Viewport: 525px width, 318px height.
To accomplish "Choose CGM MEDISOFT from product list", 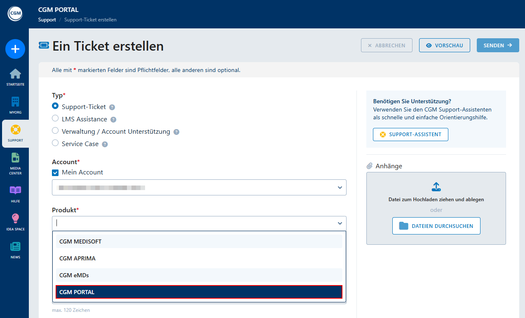I will coord(199,241).
